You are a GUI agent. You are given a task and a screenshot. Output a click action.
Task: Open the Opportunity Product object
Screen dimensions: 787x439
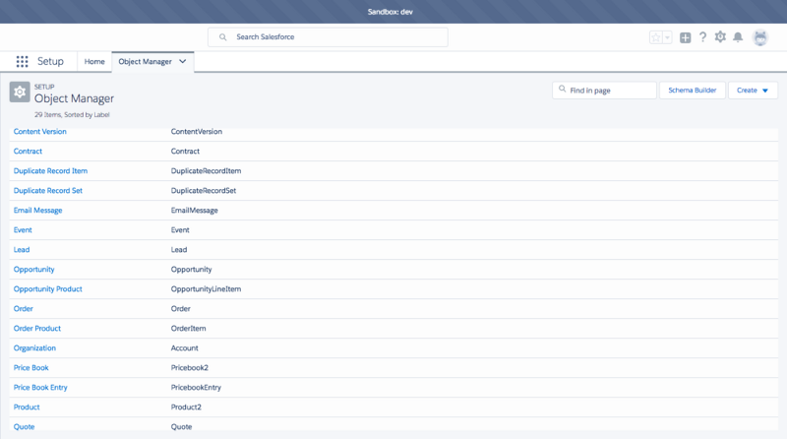pyautogui.click(x=47, y=288)
